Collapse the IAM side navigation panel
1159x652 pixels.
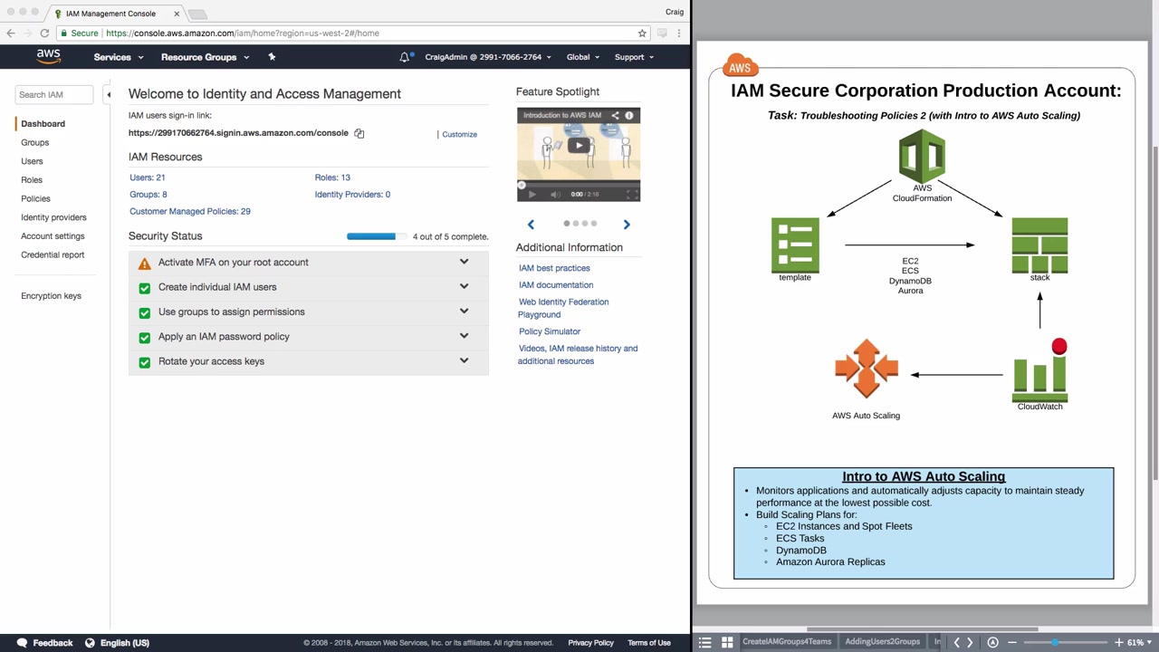coord(109,94)
